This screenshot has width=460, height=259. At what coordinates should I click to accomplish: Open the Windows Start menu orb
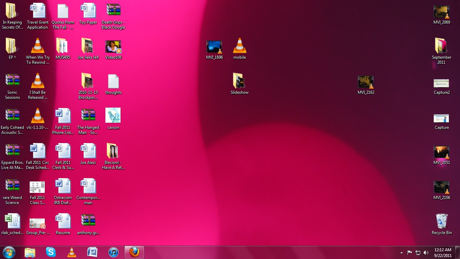click(x=9, y=252)
